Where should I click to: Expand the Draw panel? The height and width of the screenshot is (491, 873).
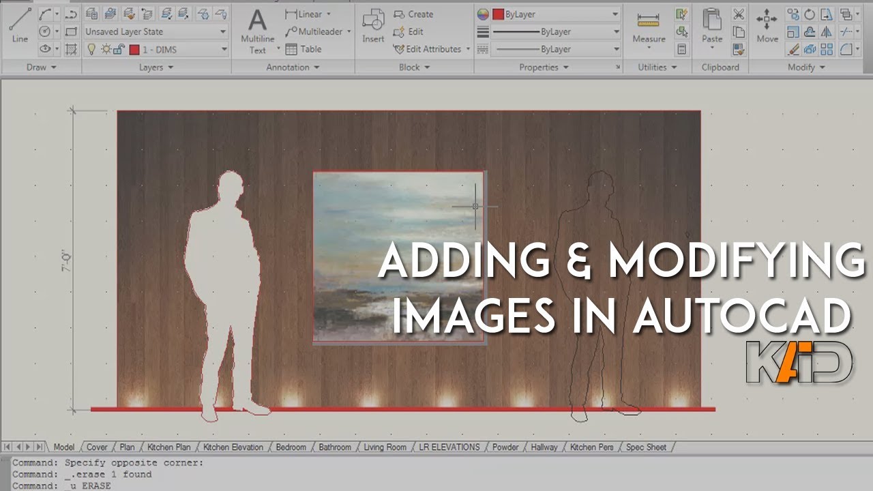[42, 67]
